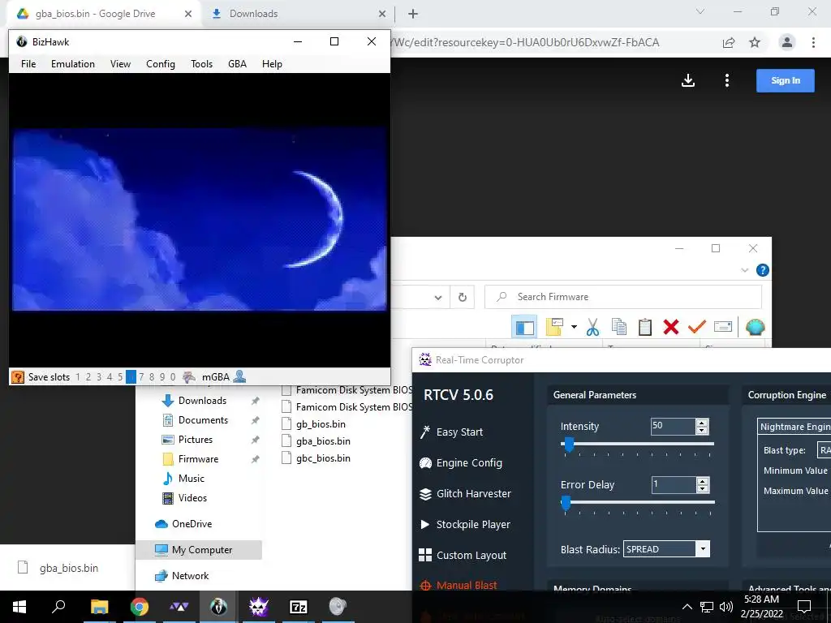Share this page from the address bar
This screenshot has width=831, height=623.
[x=729, y=42]
